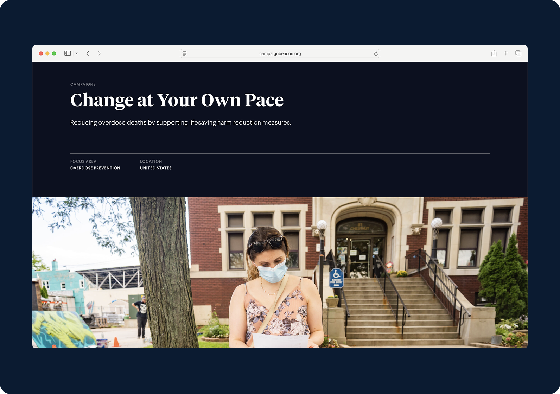The width and height of the screenshot is (560, 394).
Task: Toggle the Safari sidebar icon
Action: (68, 53)
